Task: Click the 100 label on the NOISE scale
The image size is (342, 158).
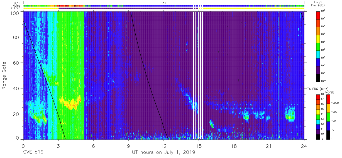Action: [333, 121]
